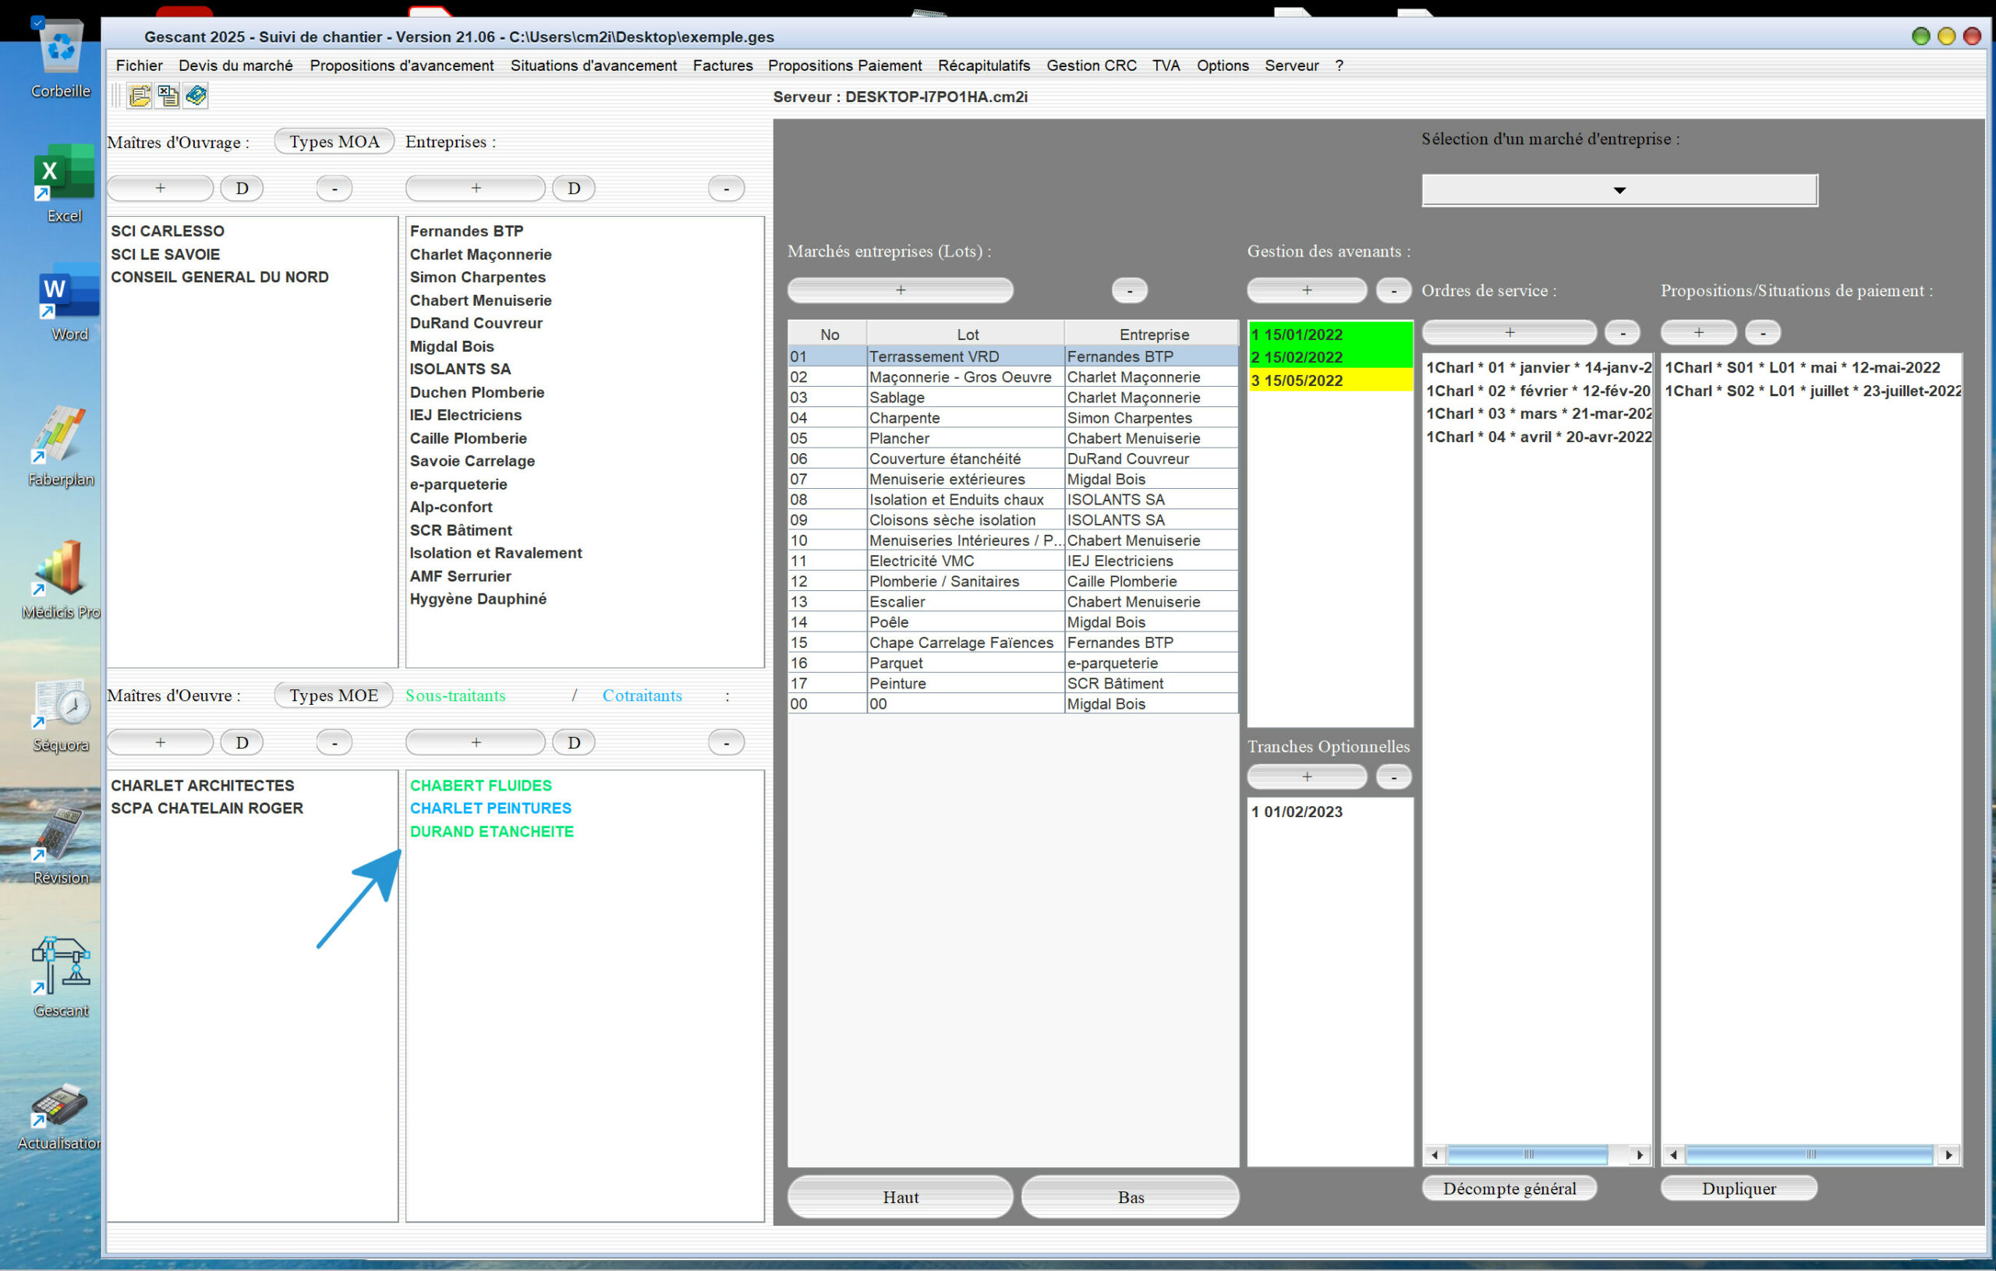Click the Entreprise column header
This screenshot has height=1271, width=1996.
(x=1153, y=334)
